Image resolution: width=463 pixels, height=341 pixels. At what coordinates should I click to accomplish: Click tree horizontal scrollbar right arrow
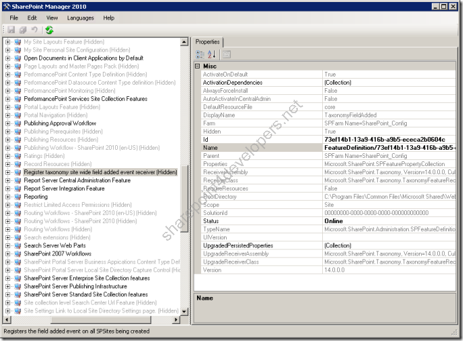pyautogui.click(x=176, y=320)
